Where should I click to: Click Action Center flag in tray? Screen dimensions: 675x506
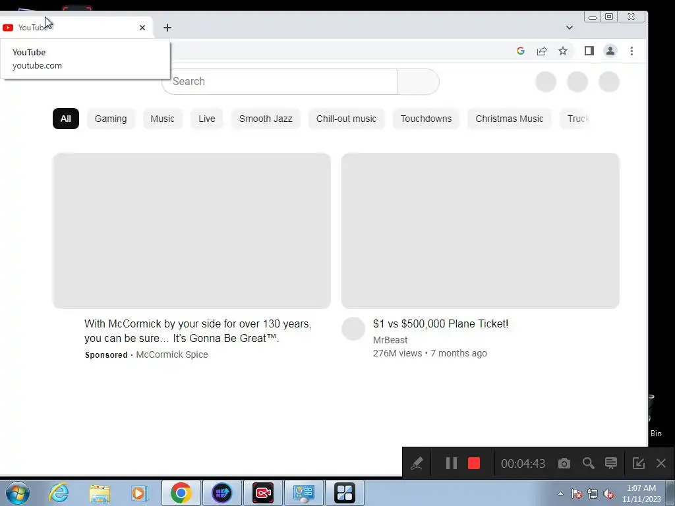click(x=577, y=493)
